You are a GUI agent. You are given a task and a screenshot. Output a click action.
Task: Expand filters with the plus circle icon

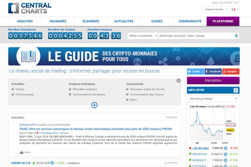[94, 105]
